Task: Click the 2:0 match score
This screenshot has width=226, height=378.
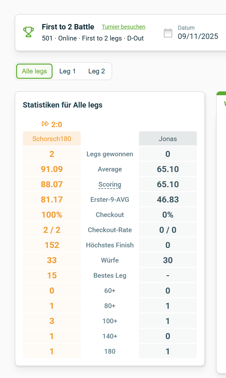Action: coord(57,125)
